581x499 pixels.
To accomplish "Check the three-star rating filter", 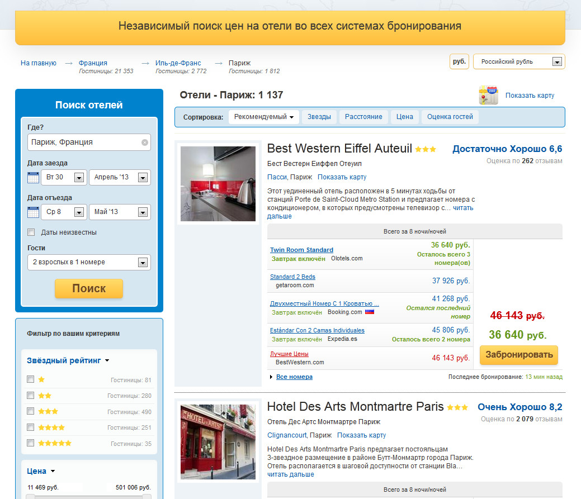I will pos(31,412).
